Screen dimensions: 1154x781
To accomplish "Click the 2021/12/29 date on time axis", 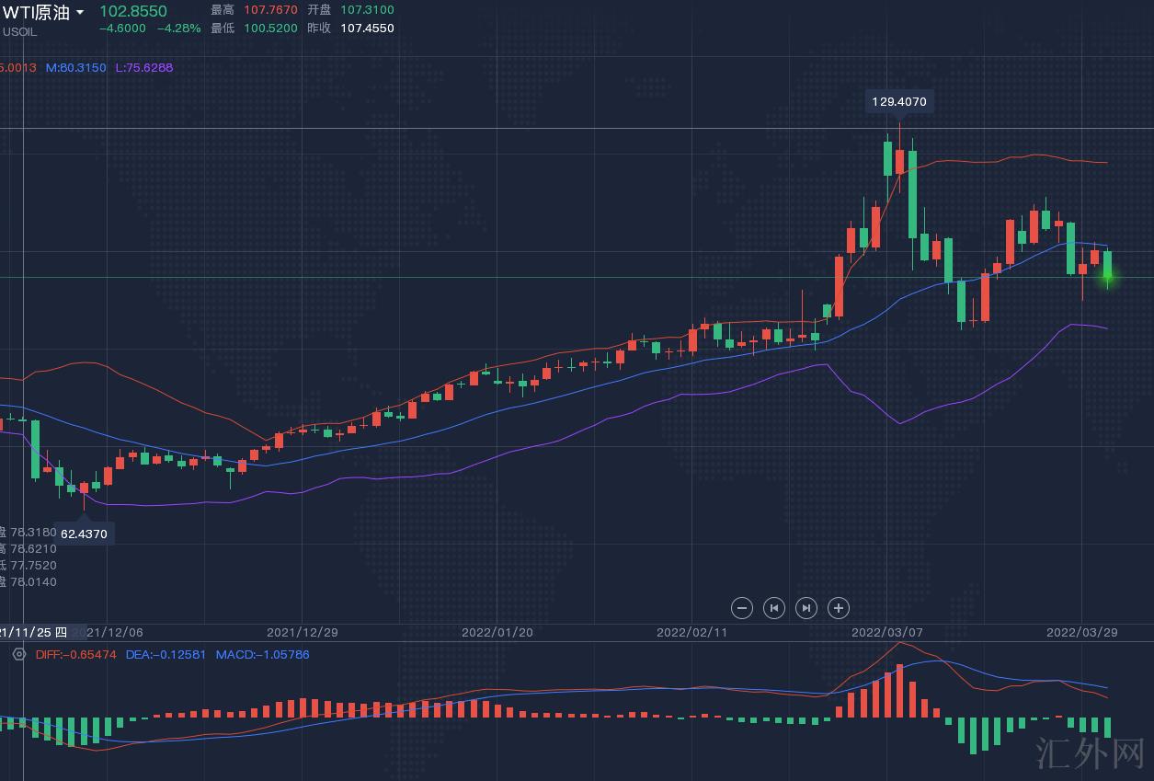I will pos(302,632).
